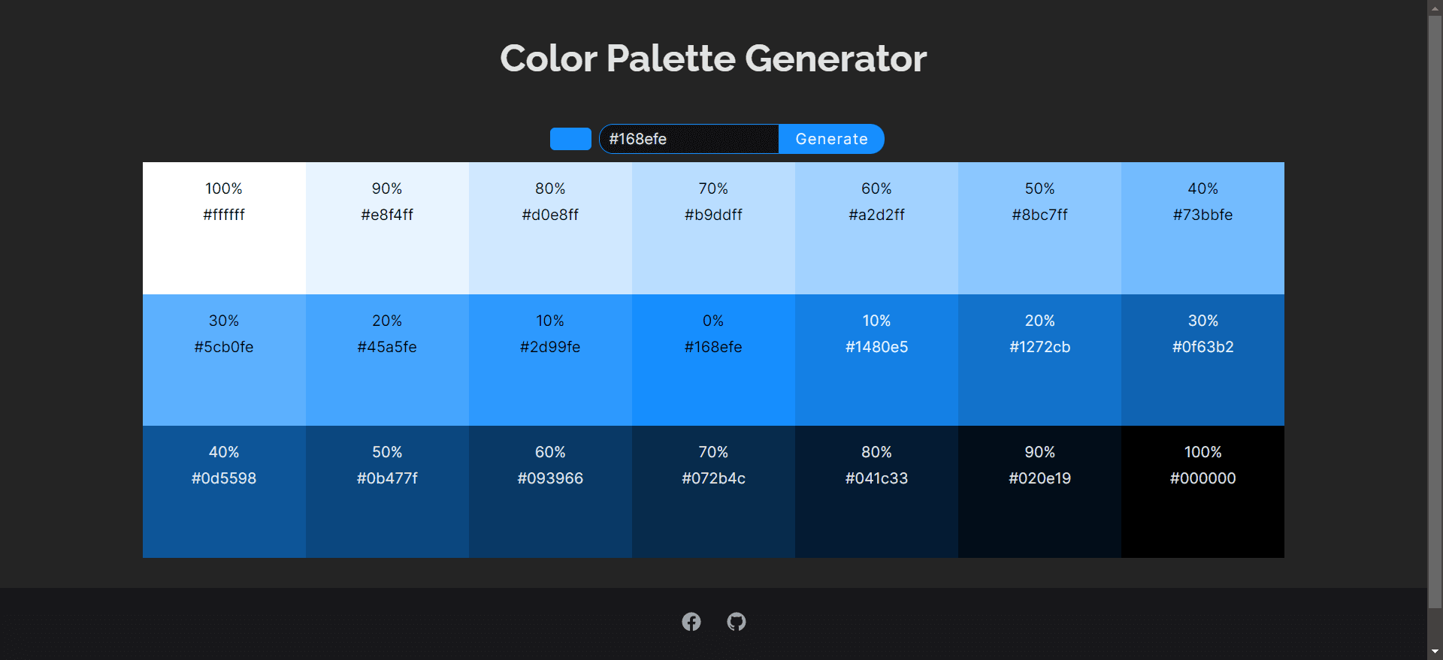Pick the #093966 60% shade swatch
The width and height of the screenshot is (1443, 660).
coord(549,491)
